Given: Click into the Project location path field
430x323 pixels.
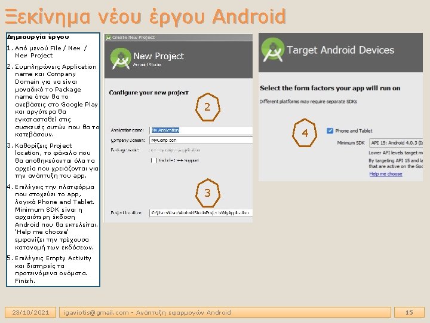Looking at the screenshot, I should (201, 213).
